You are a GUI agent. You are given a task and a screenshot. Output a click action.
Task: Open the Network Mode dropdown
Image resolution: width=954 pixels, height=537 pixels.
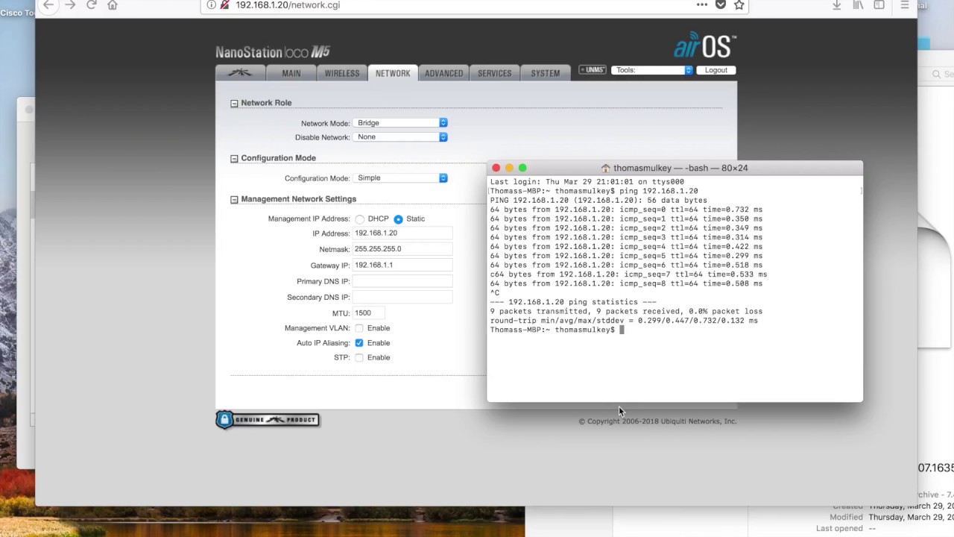click(x=401, y=123)
